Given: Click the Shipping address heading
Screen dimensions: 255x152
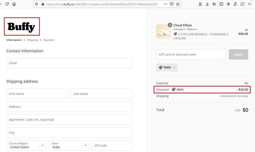Looking at the screenshot, I should [x=22, y=81].
